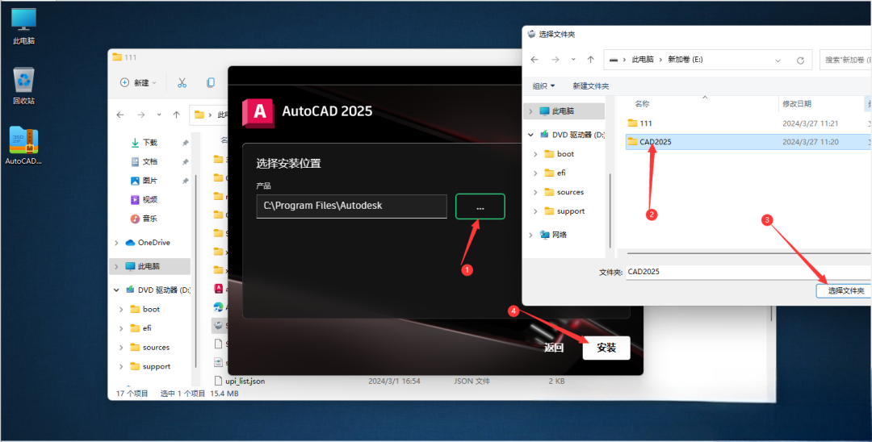The height and width of the screenshot is (442, 872).
Task: Click the 文件夹 name field containing CAD2025
Action: pos(748,272)
